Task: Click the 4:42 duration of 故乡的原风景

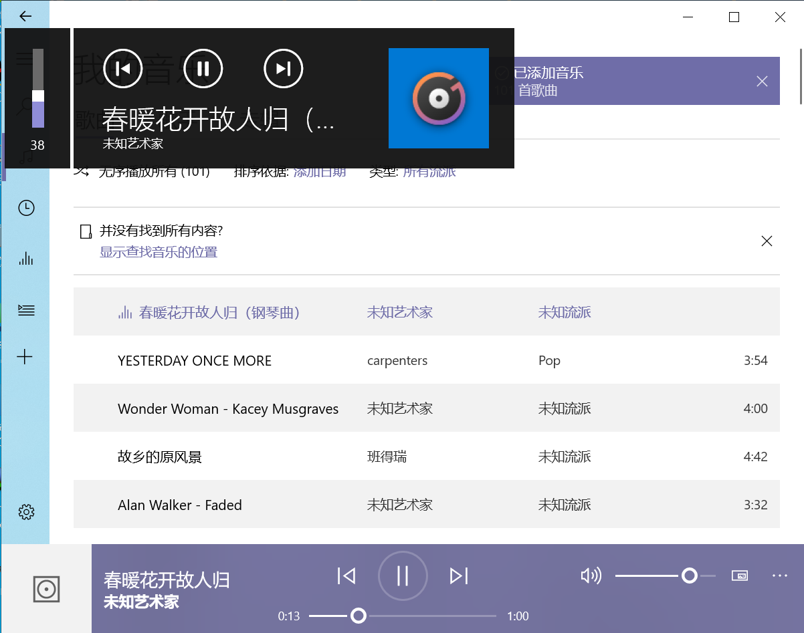Action: click(756, 457)
